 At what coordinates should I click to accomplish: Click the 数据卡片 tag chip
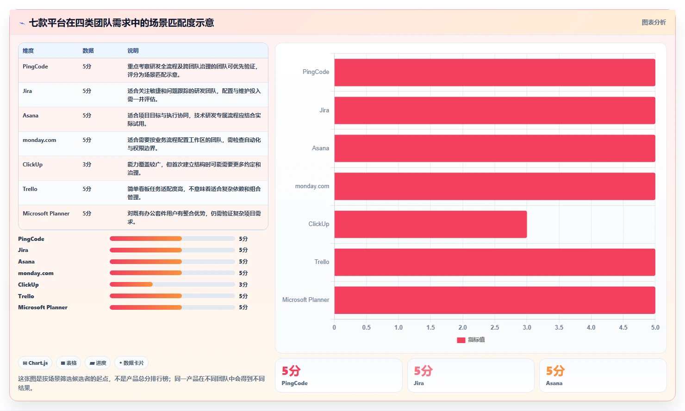[x=131, y=363]
